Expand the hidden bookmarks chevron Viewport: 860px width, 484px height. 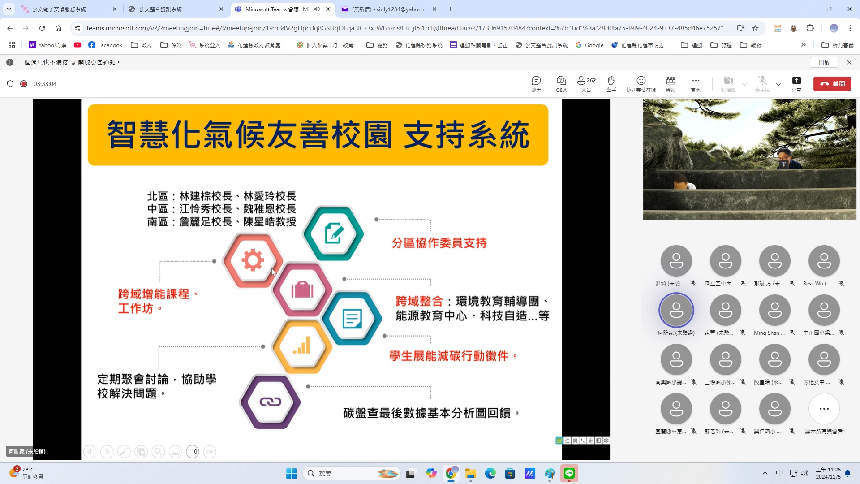click(804, 45)
